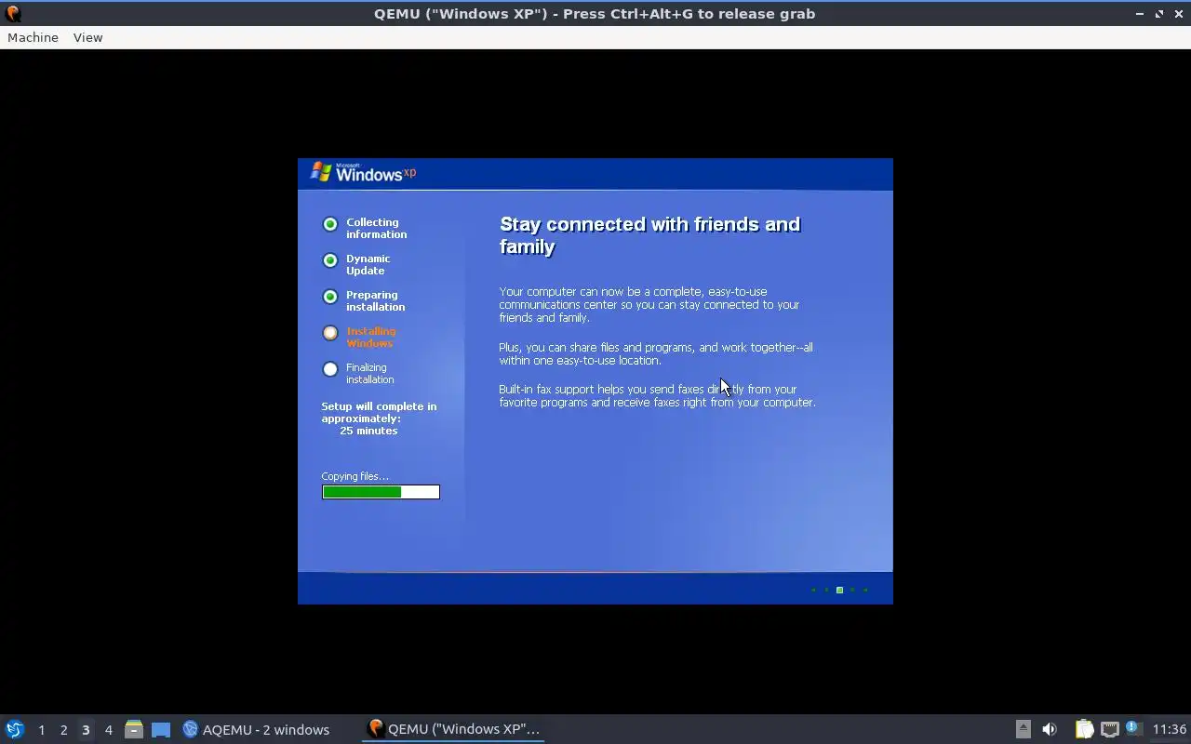Select the Dynamic Update step indicator
1191x744 pixels.
pos(330,260)
